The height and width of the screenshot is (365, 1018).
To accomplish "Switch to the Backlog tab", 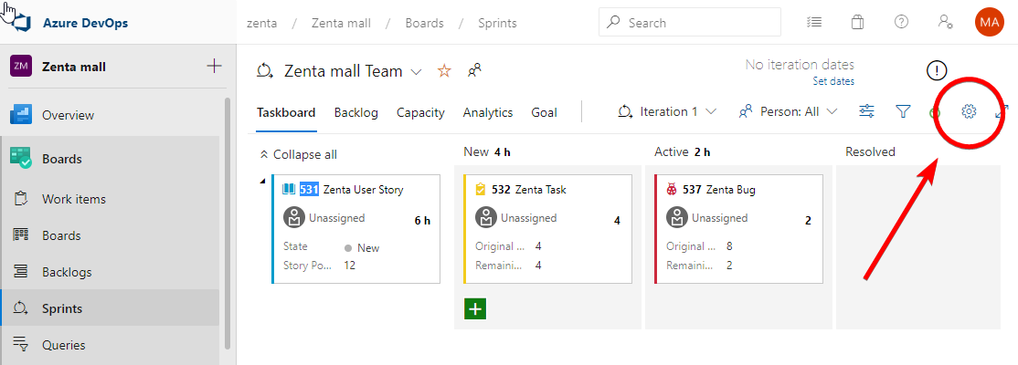I will click(x=355, y=112).
